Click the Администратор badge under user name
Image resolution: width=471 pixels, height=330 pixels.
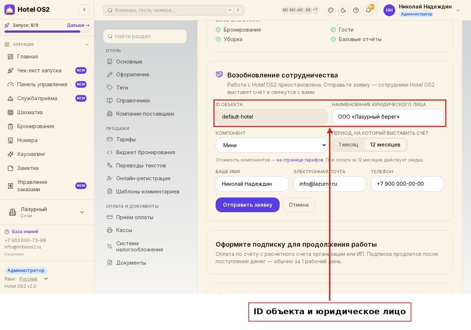point(417,14)
